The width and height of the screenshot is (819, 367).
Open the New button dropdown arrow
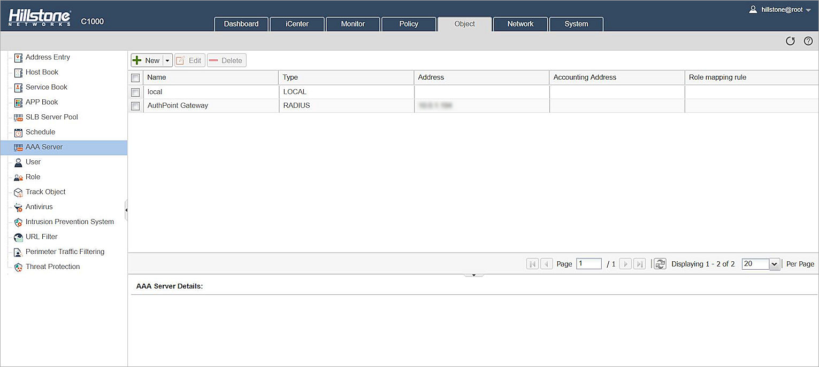166,60
